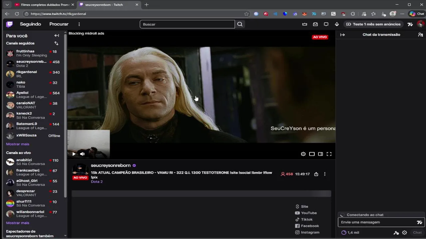Open the channel points 1,4 mil balance

350,233
